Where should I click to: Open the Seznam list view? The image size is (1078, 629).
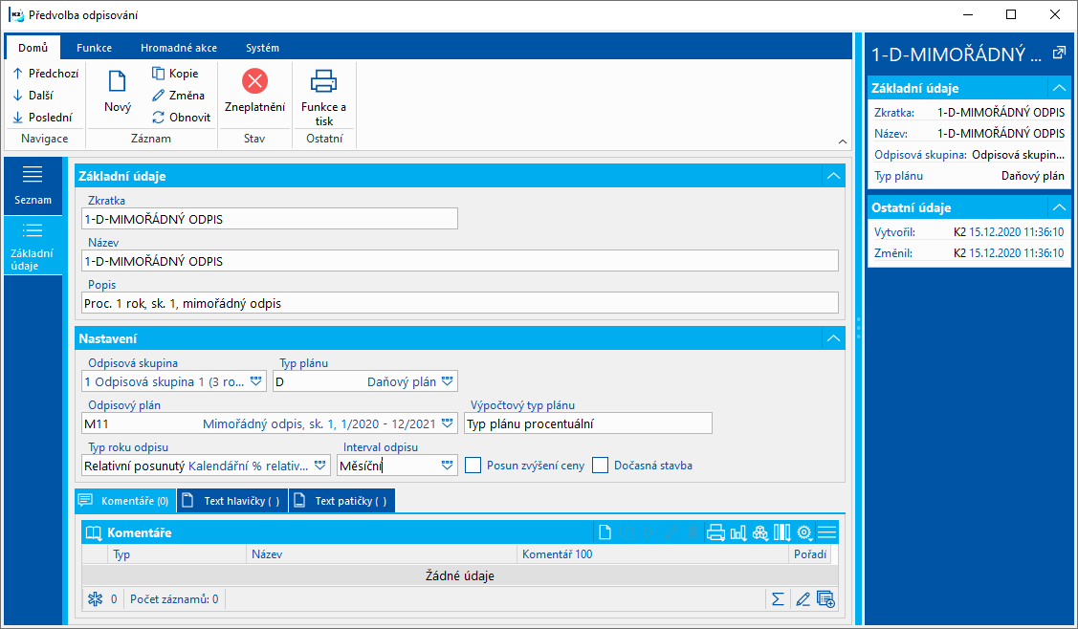pyautogui.click(x=33, y=185)
